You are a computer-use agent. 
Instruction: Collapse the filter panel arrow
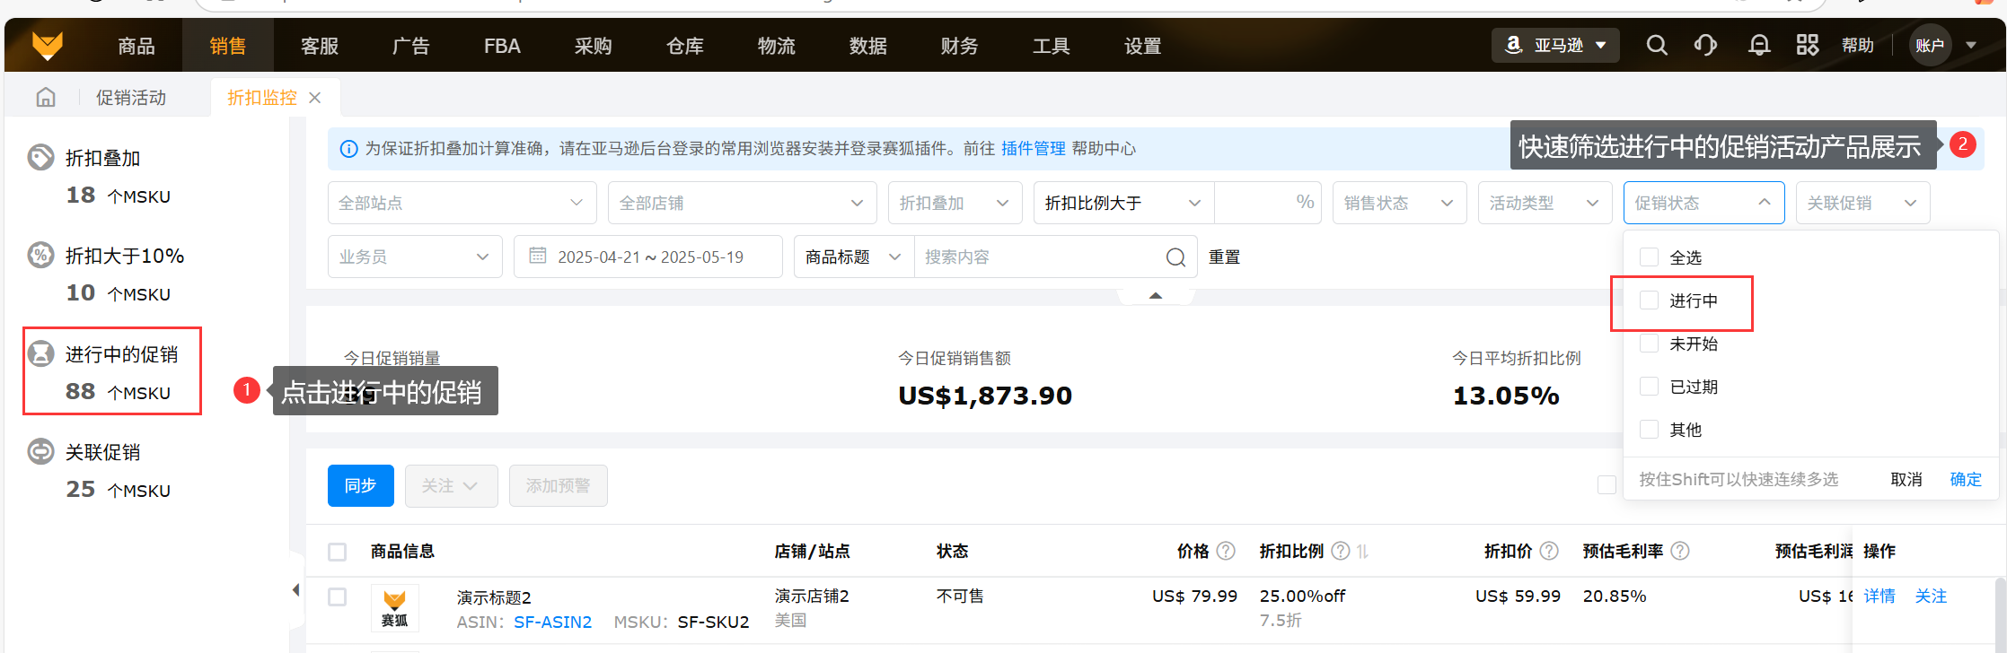coord(1156,295)
